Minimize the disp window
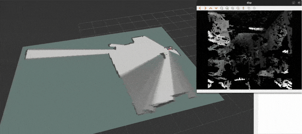This screenshot has width=302, height=134. click(x=293, y=3)
